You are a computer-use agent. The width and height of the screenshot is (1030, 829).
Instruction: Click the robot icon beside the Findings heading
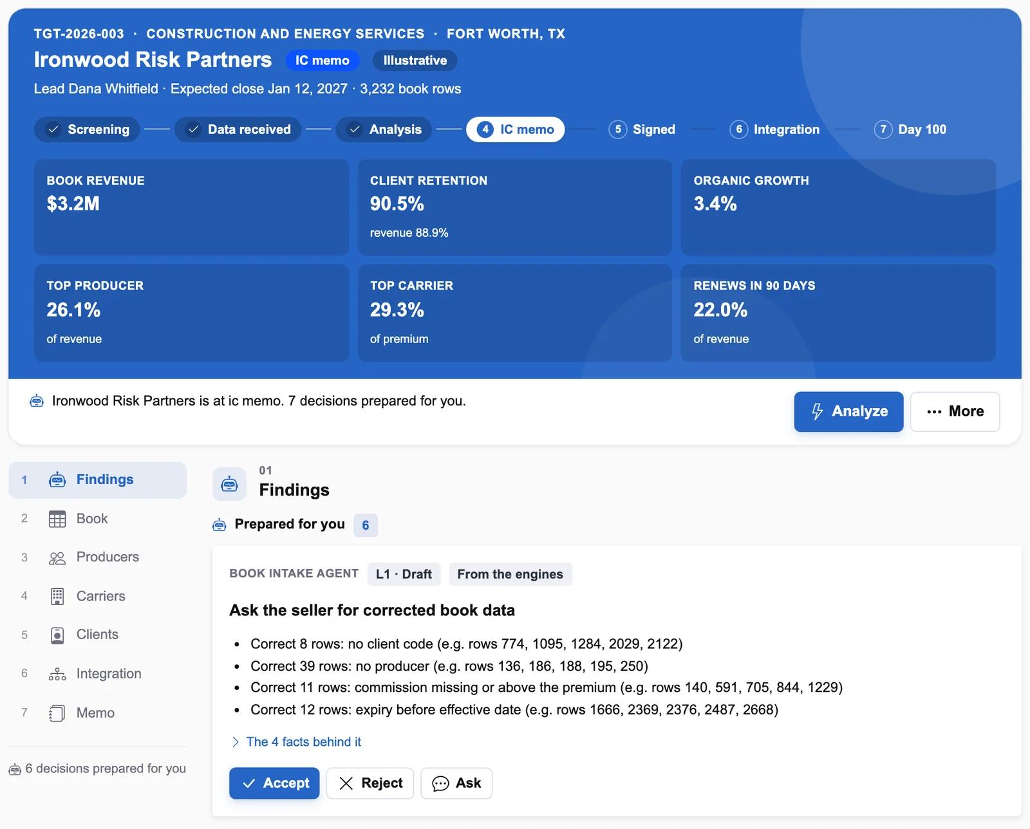(x=229, y=484)
